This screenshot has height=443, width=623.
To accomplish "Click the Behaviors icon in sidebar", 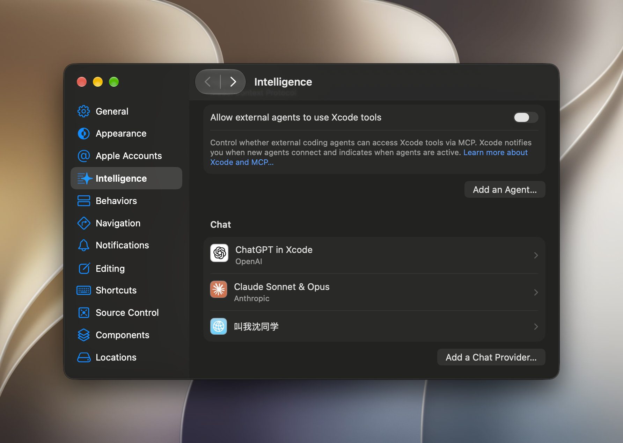I will pyautogui.click(x=83, y=201).
